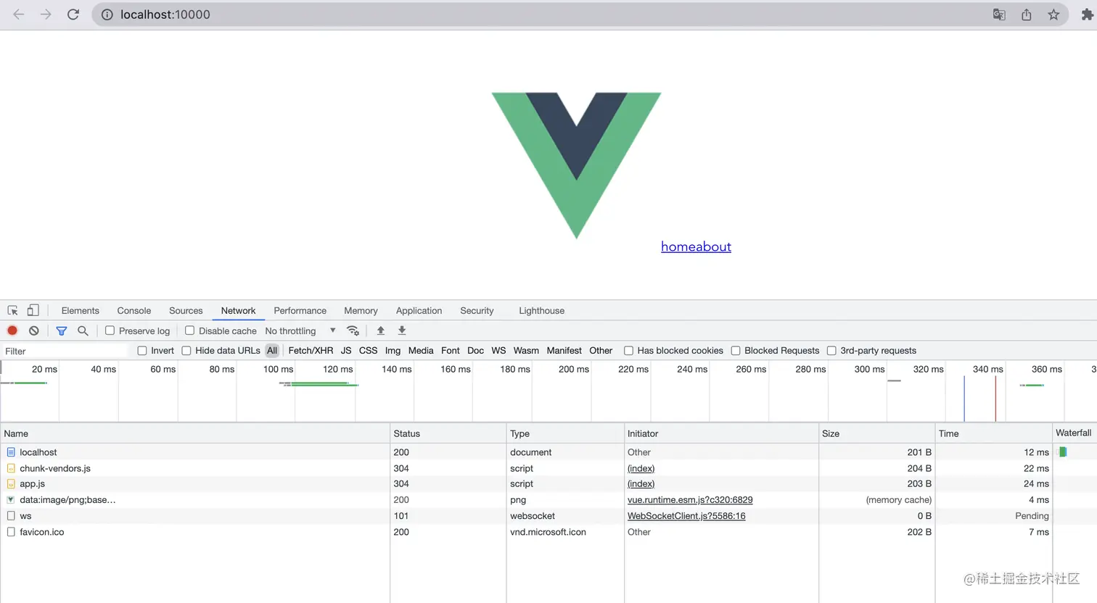The height and width of the screenshot is (603, 1097).
Task: Check 3rd-party requests checkbox
Action: pyautogui.click(x=831, y=351)
